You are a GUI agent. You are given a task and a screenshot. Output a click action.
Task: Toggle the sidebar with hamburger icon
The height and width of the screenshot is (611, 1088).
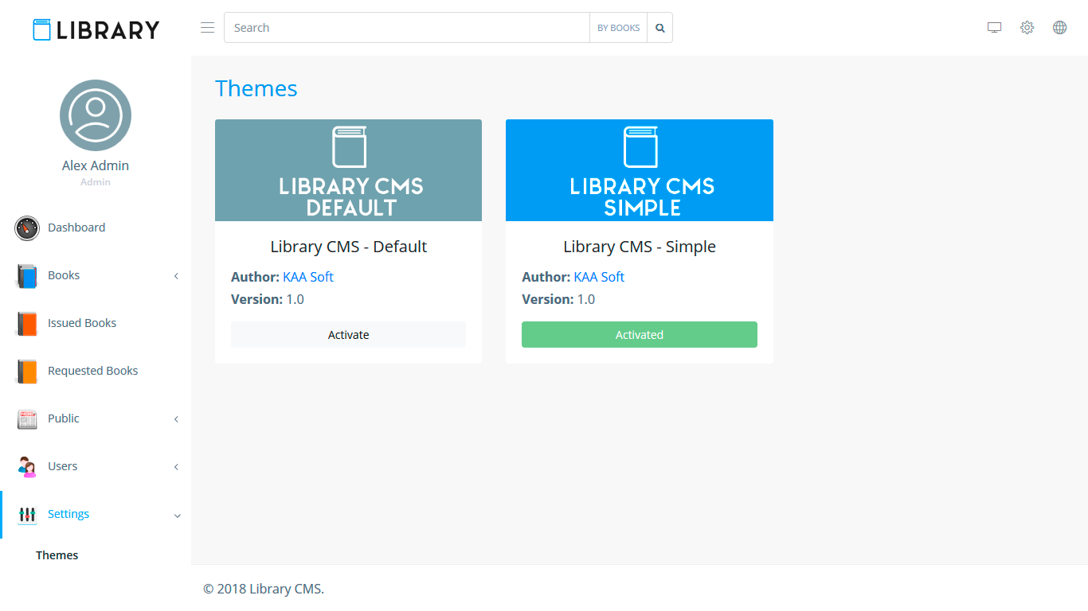(x=207, y=28)
